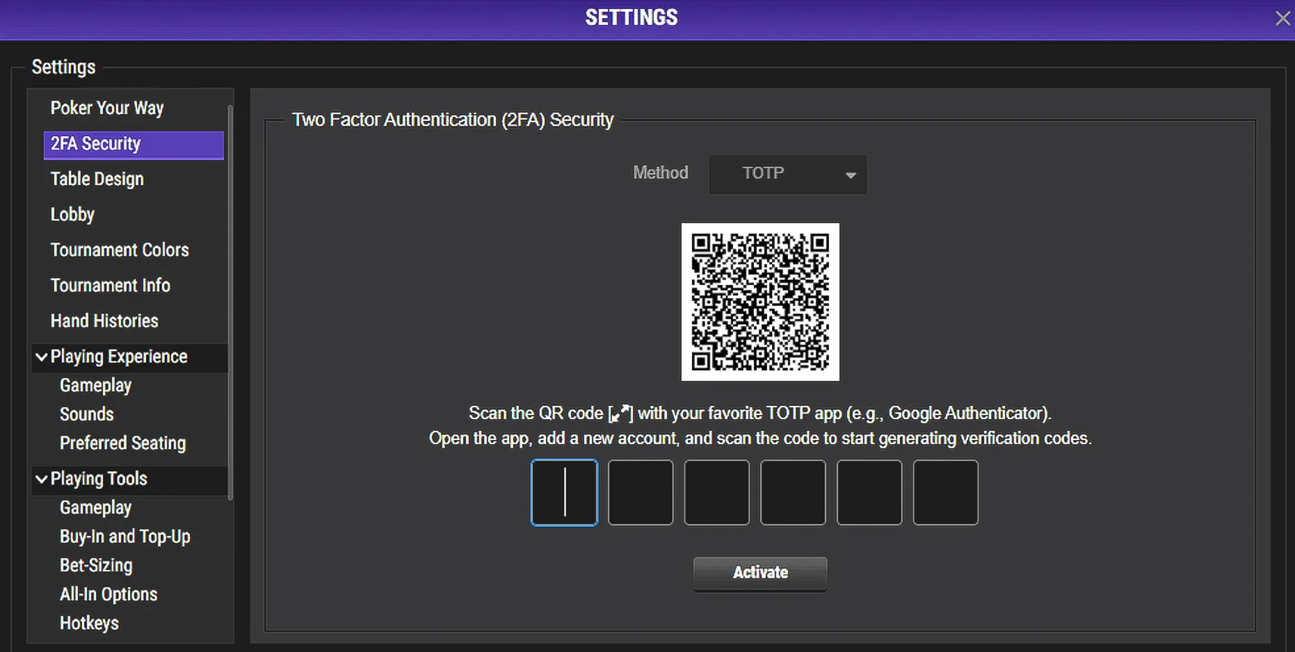Viewport: 1295px width, 652px height.
Task: Show Hand Histories settings
Action: click(104, 321)
